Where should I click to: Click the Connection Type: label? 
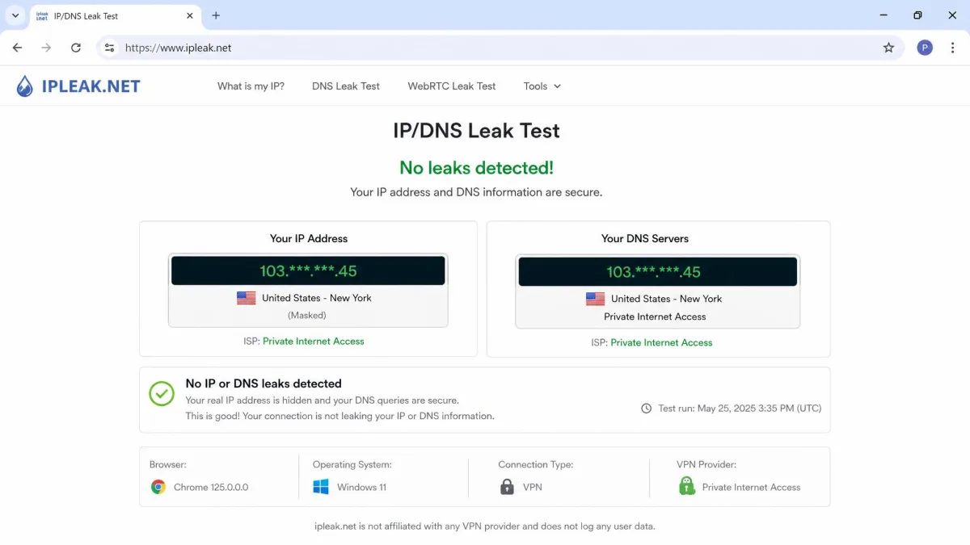coord(536,465)
